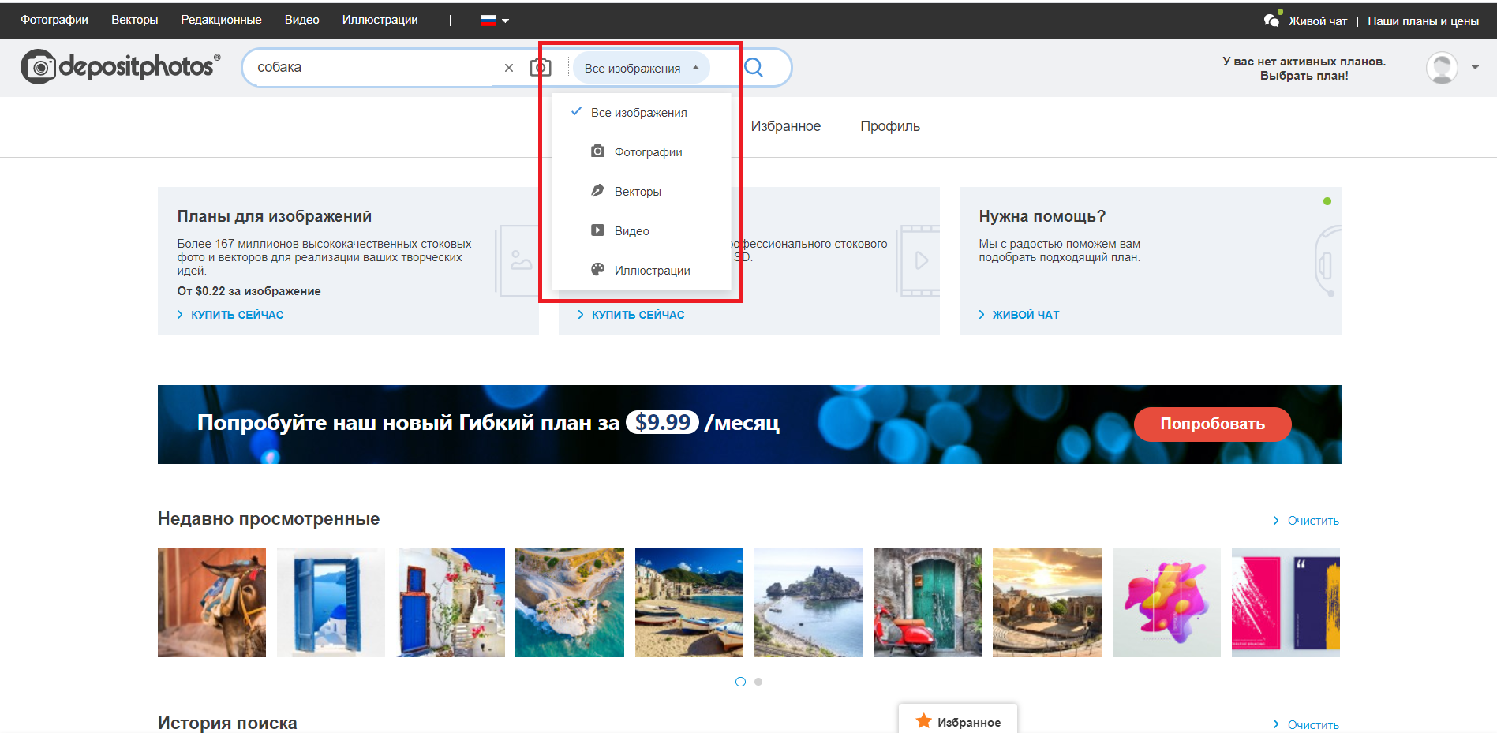
Task: Open 'Видео' in the top navigation bar
Action: tap(302, 20)
